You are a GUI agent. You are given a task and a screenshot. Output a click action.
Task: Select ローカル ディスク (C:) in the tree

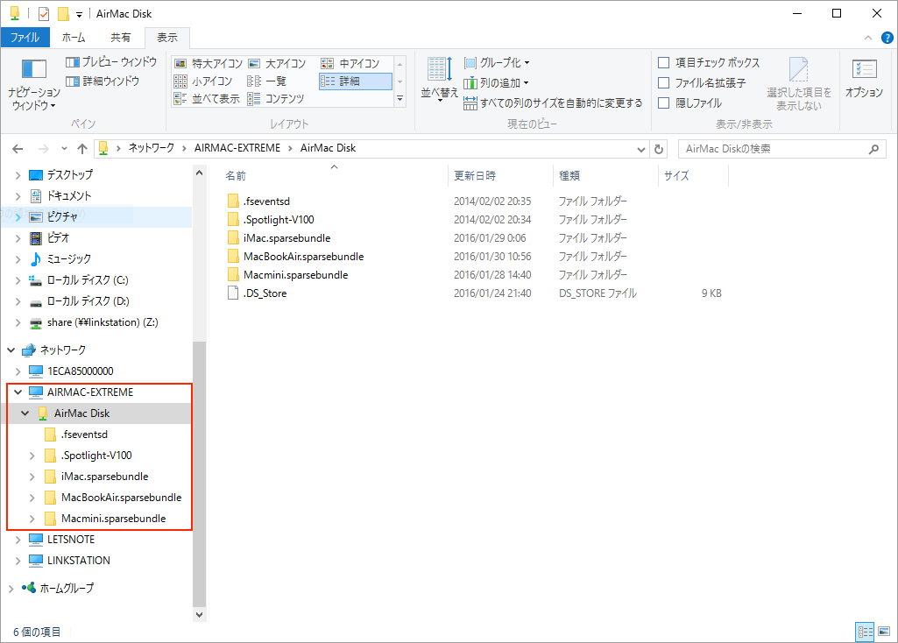87,280
